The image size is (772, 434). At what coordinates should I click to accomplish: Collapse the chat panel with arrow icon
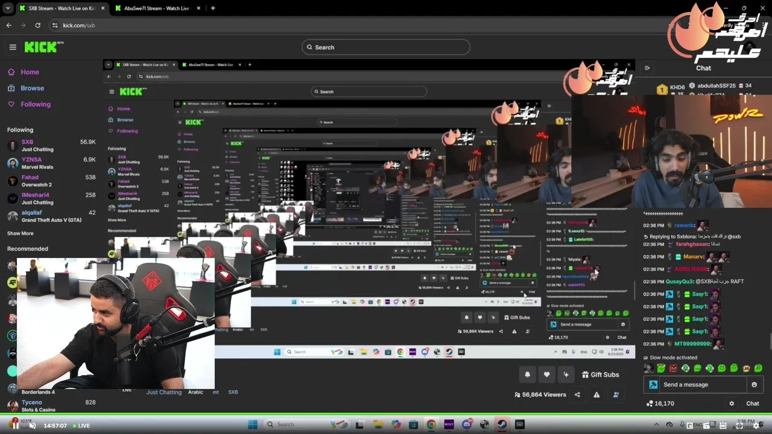[647, 68]
